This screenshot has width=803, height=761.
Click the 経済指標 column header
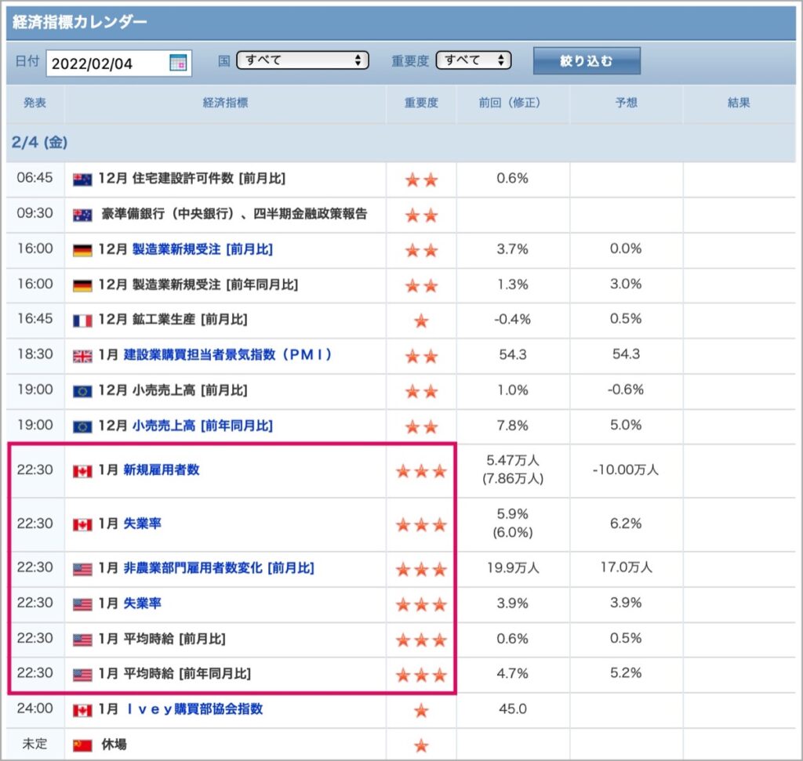[225, 103]
